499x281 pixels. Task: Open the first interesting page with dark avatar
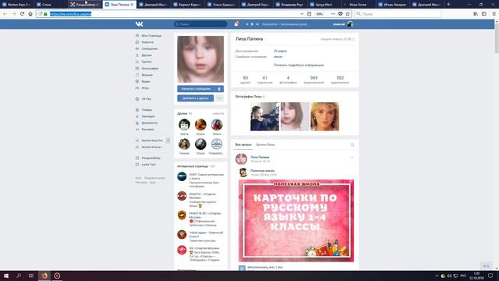[182, 176]
